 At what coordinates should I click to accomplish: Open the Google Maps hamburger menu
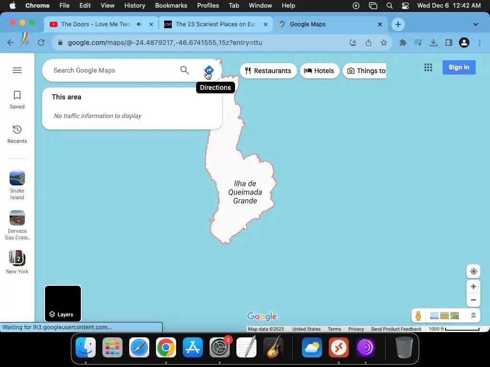point(17,70)
